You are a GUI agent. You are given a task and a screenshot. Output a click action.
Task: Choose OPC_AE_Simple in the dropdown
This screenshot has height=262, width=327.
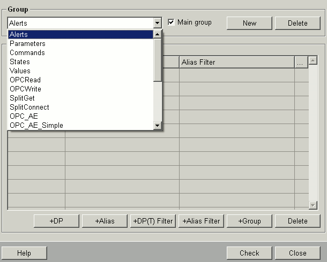pyautogui.click(x=36, y=126)
